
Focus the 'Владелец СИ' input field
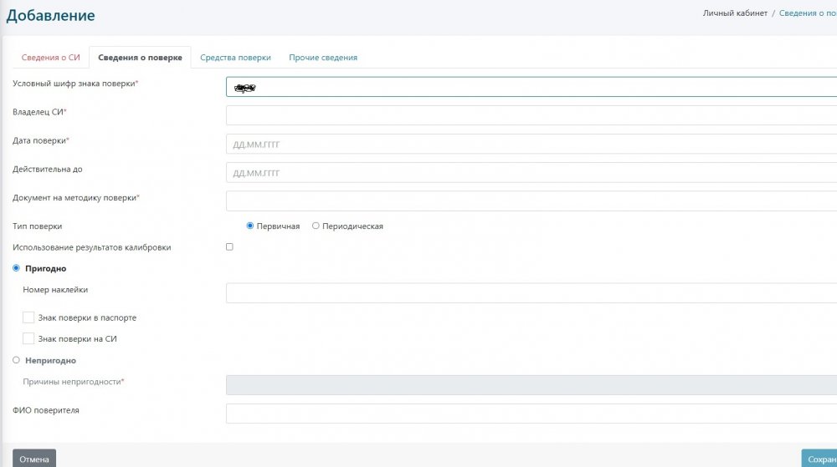point(531,115)
